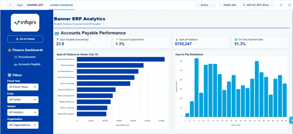
Task: Click the Procurements cart icon
Action: click(15, 57)
